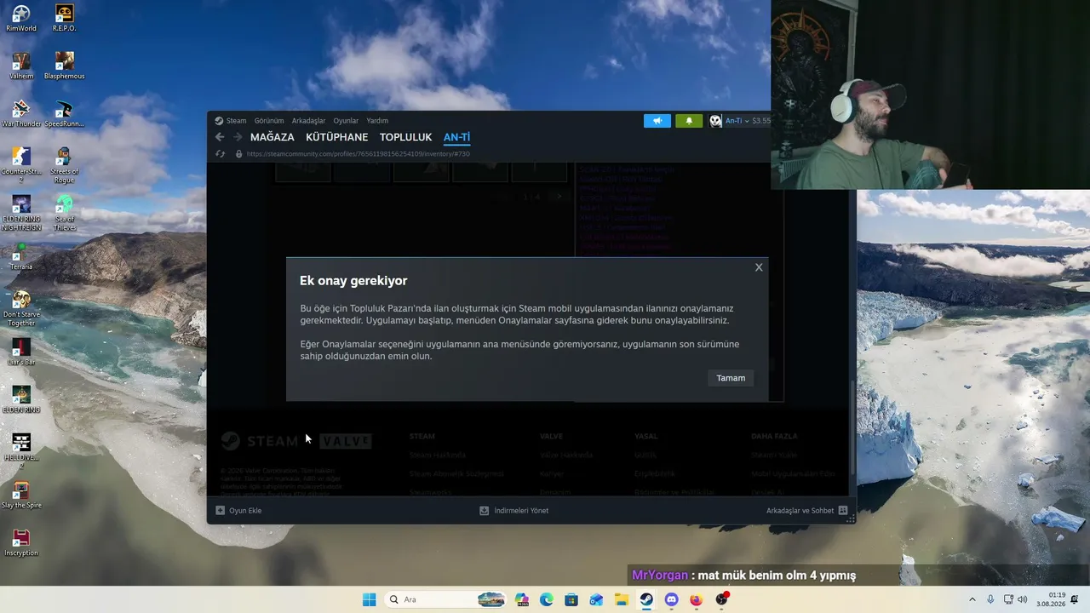Launch Microsoft Edge from the taskbar
Screen dimensions: 1090x613
tap(547, 599)
